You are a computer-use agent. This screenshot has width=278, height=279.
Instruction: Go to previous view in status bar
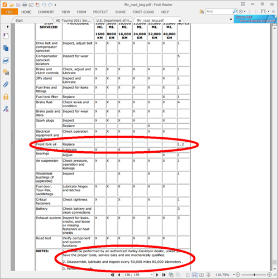[171, 275]
